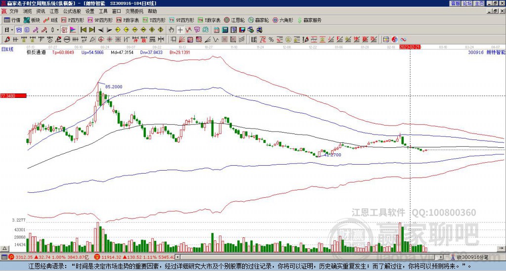Click the horizontal scrollbar left arrow
This screenshot has height=271, width=506.
(x=178, y=257)
